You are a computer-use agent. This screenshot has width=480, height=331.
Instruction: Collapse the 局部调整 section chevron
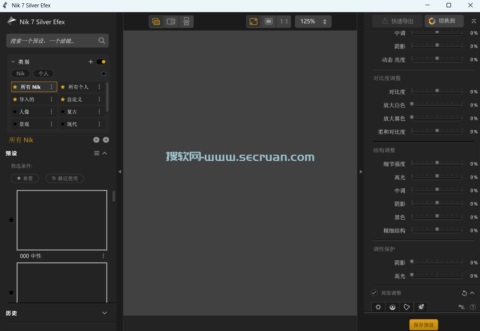click(x=472, y=293)
